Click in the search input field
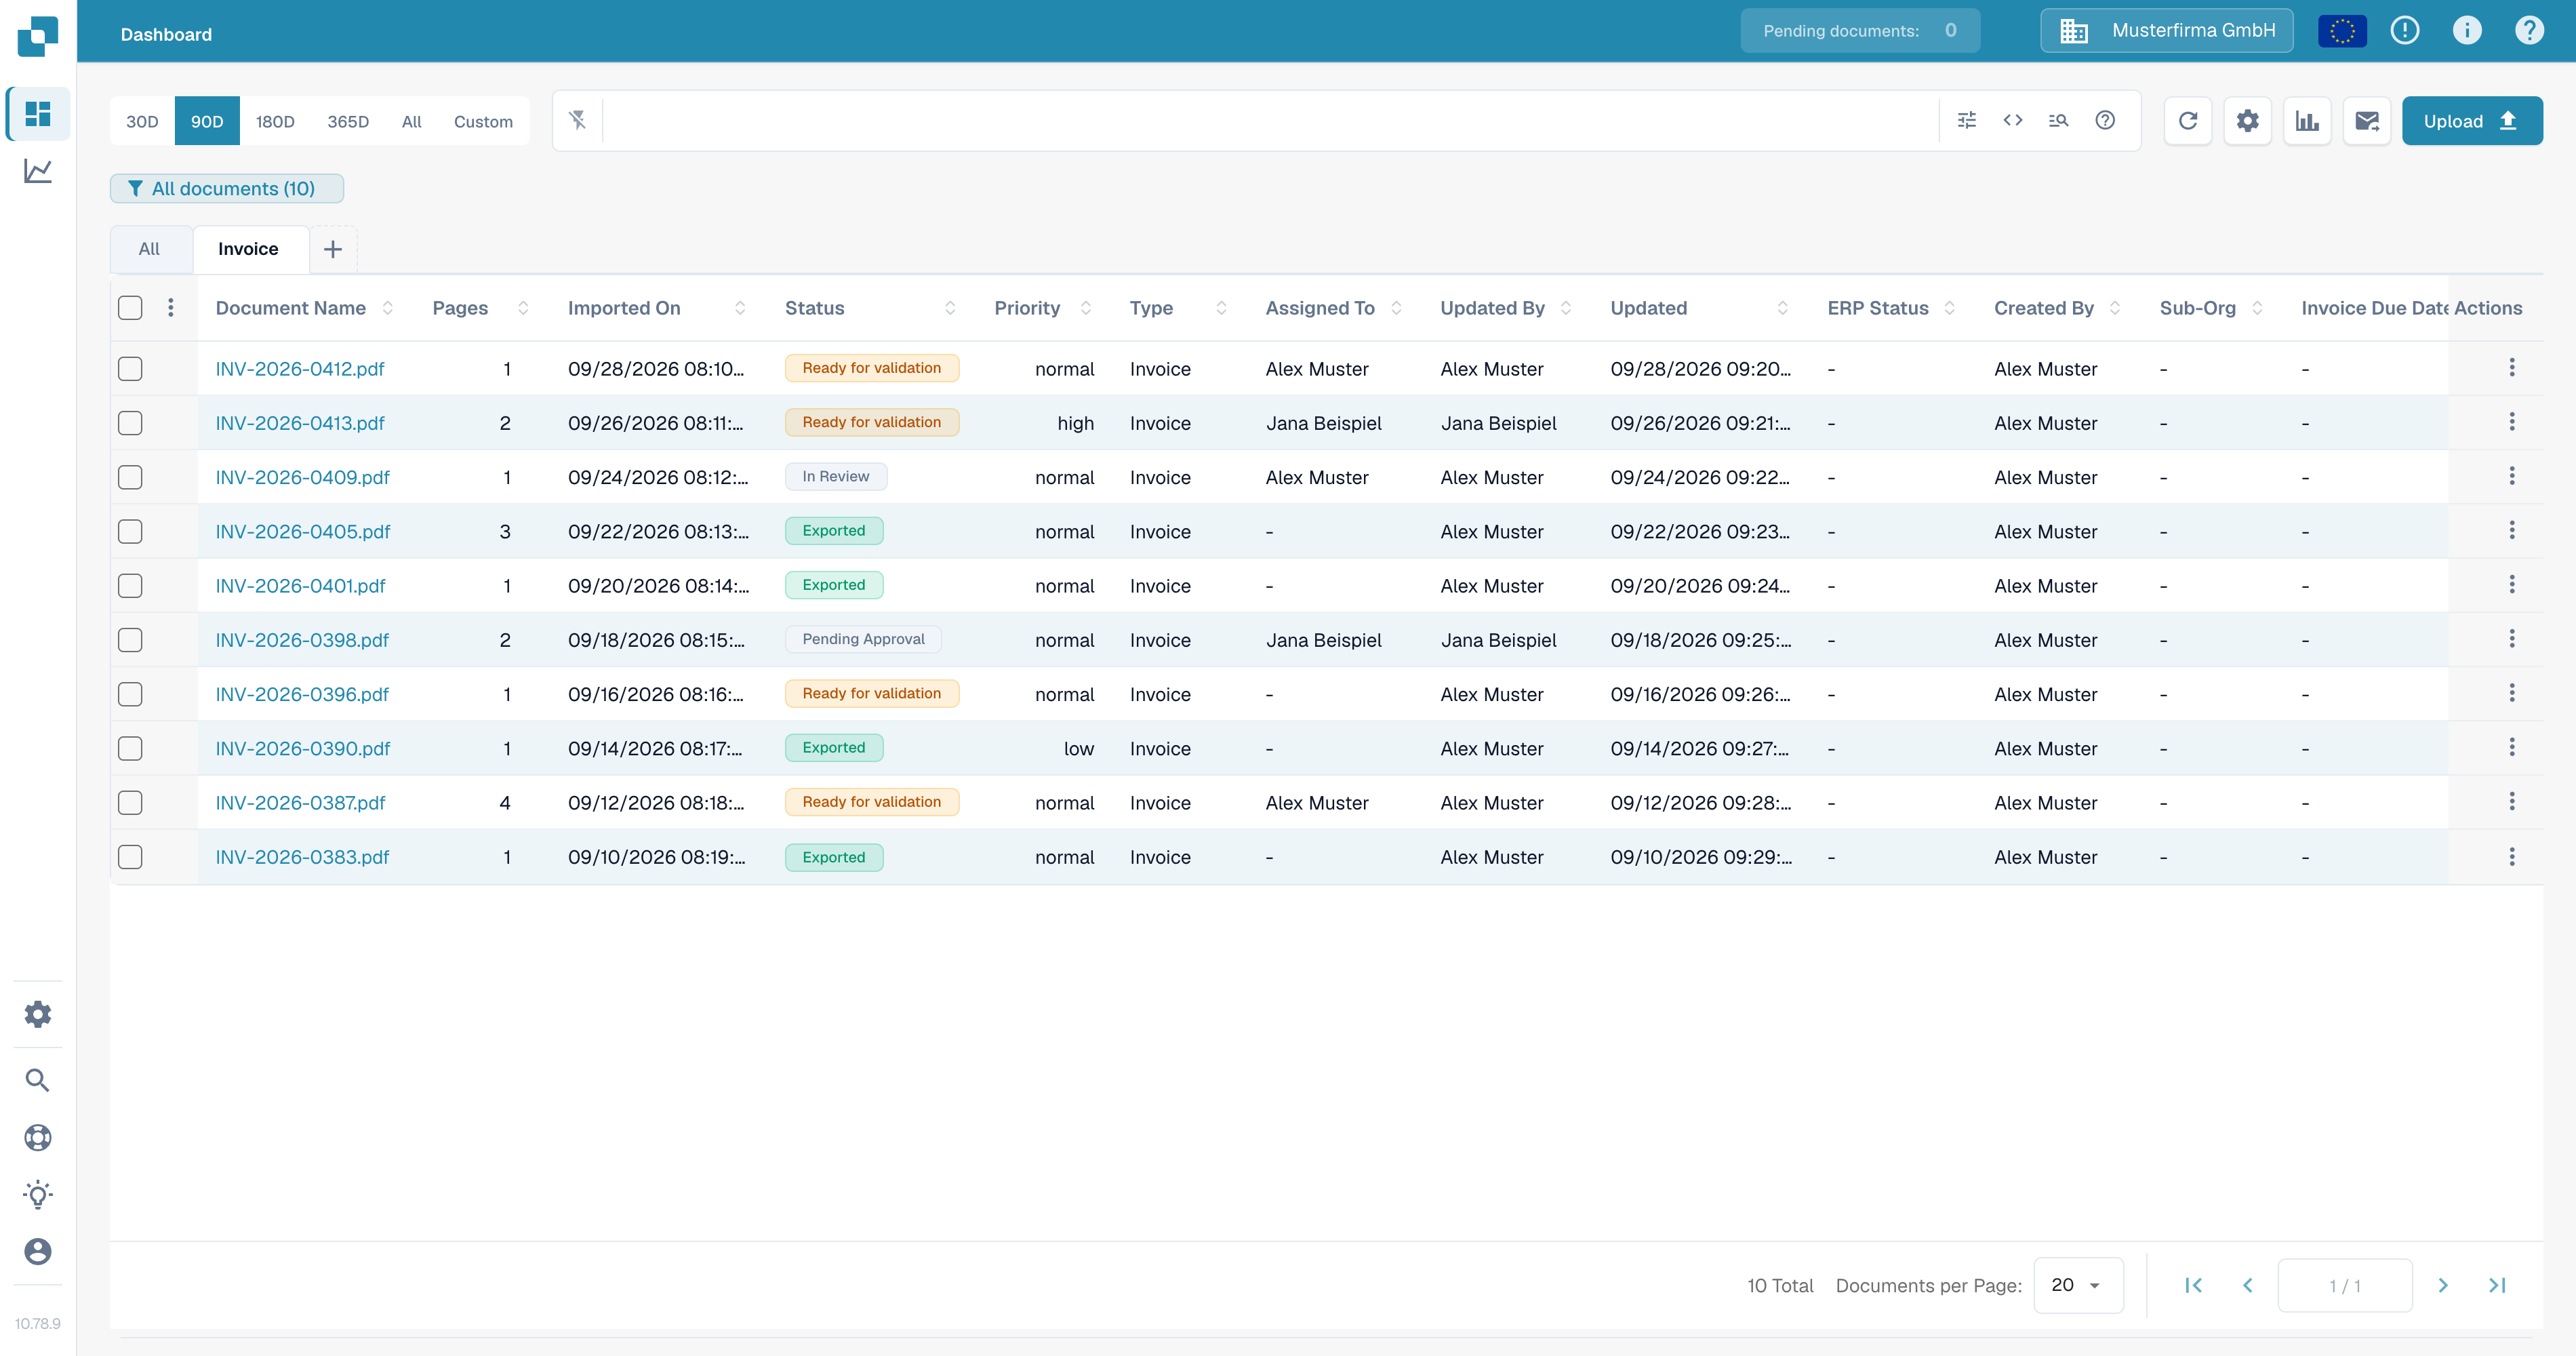This screenshot has width=2576, height=1356. click(1270, 121)
